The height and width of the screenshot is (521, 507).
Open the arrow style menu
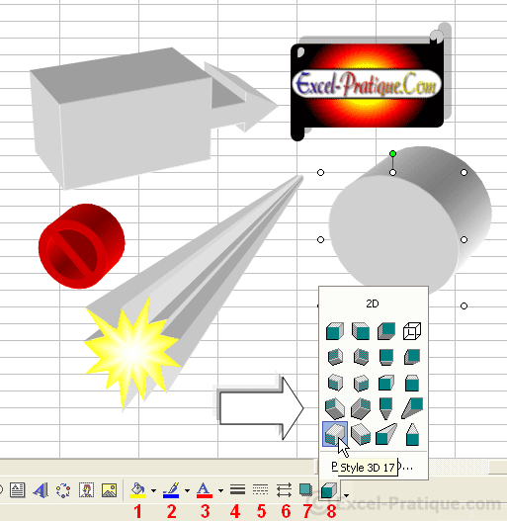[x=284, y=490]
